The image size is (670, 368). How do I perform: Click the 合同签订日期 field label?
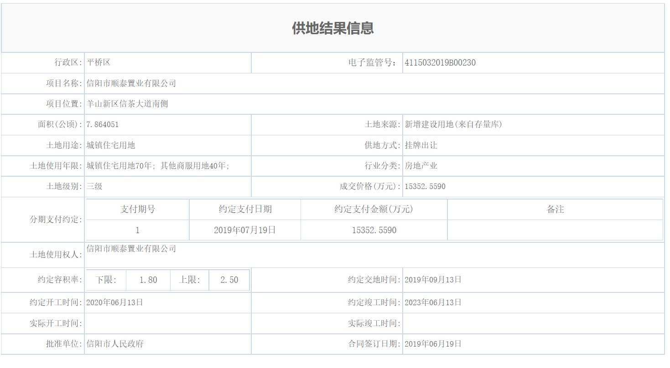coord(374,344)
